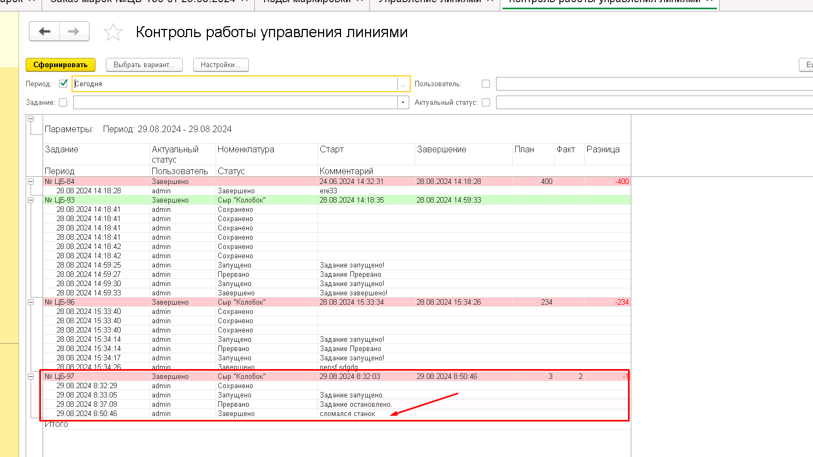Select the № ЦБ-97 task cell
The image size is (813, 457).
pos(97,376)
